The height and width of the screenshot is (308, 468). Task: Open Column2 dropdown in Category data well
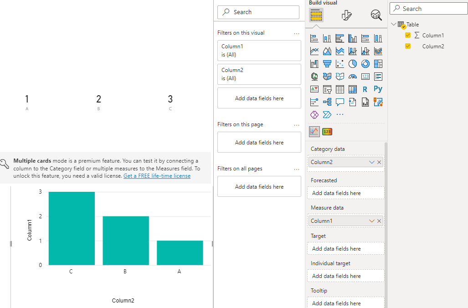pos(371,162)
